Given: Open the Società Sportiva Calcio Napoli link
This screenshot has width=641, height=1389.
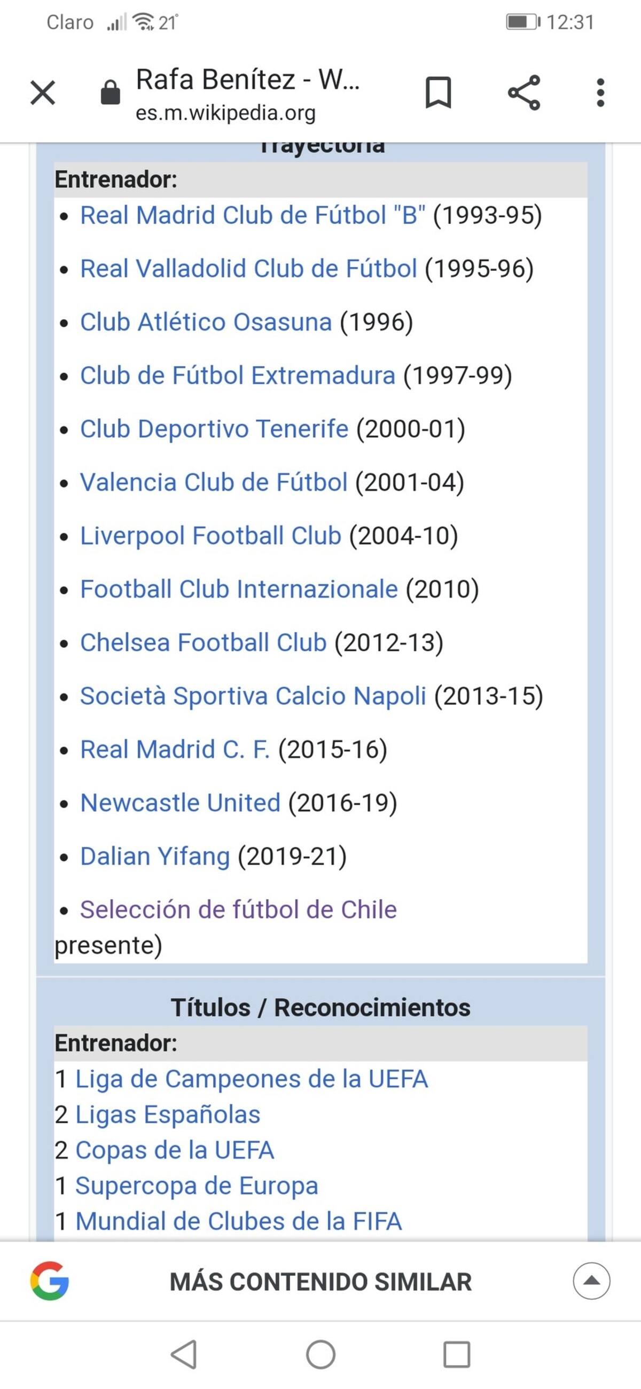Looking at the screenshot, I should click(253, 696).
